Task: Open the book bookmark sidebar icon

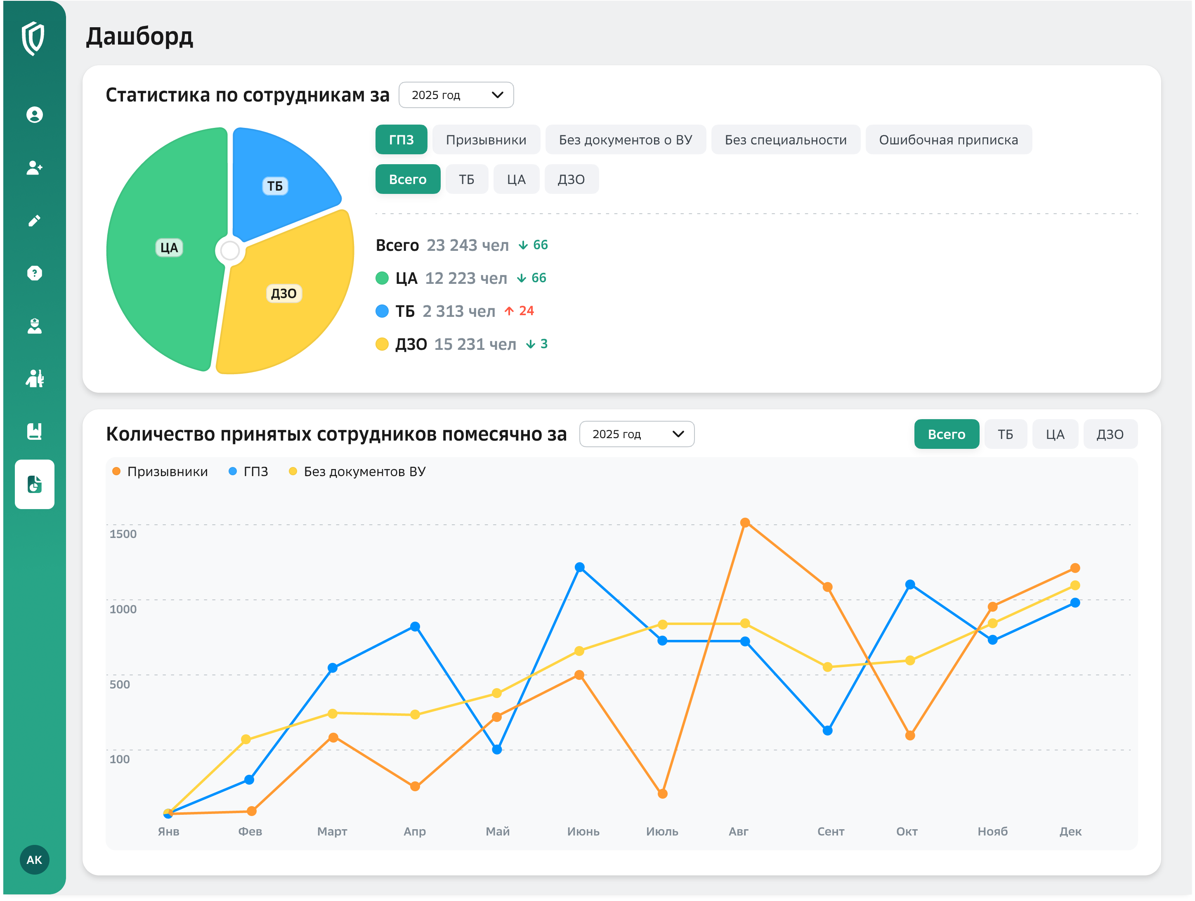Action: coord(35,431)
